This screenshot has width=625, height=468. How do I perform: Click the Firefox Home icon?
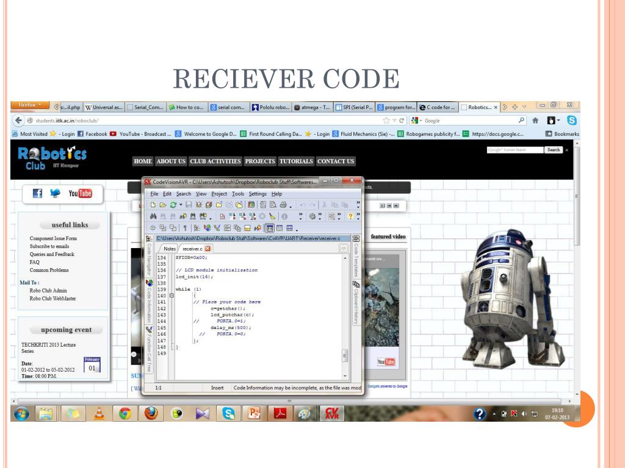(x=535, y=120)
